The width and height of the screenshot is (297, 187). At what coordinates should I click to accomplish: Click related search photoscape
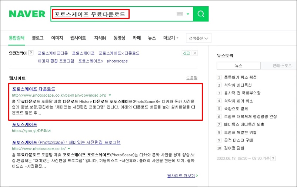[x=117, y=61]
